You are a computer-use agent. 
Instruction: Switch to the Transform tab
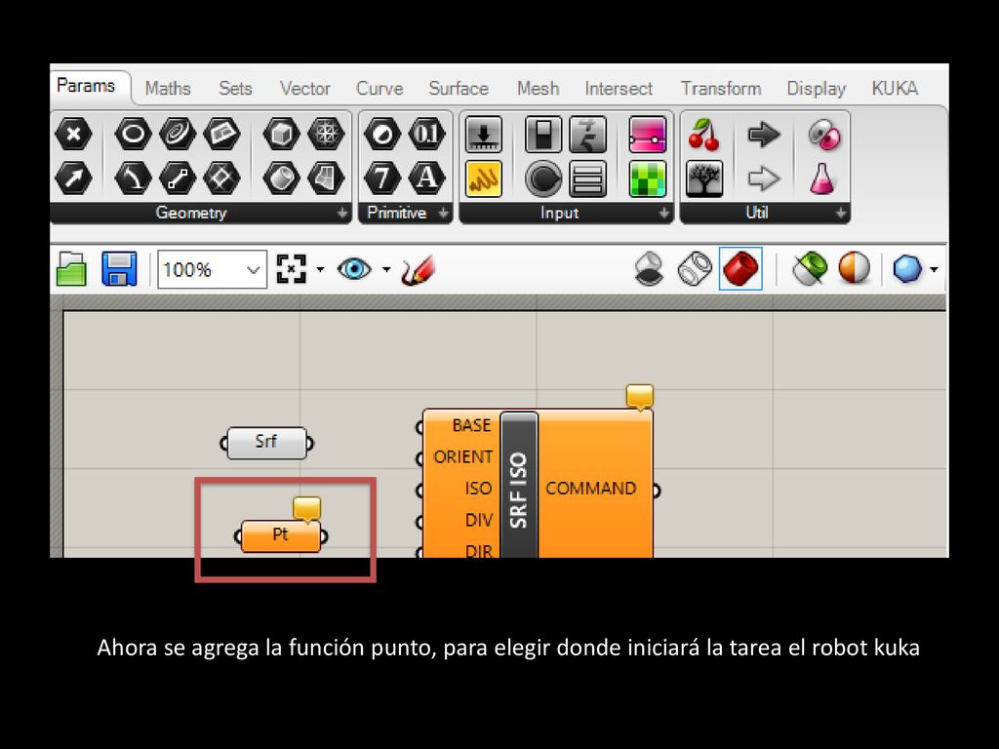click(721, 88)
